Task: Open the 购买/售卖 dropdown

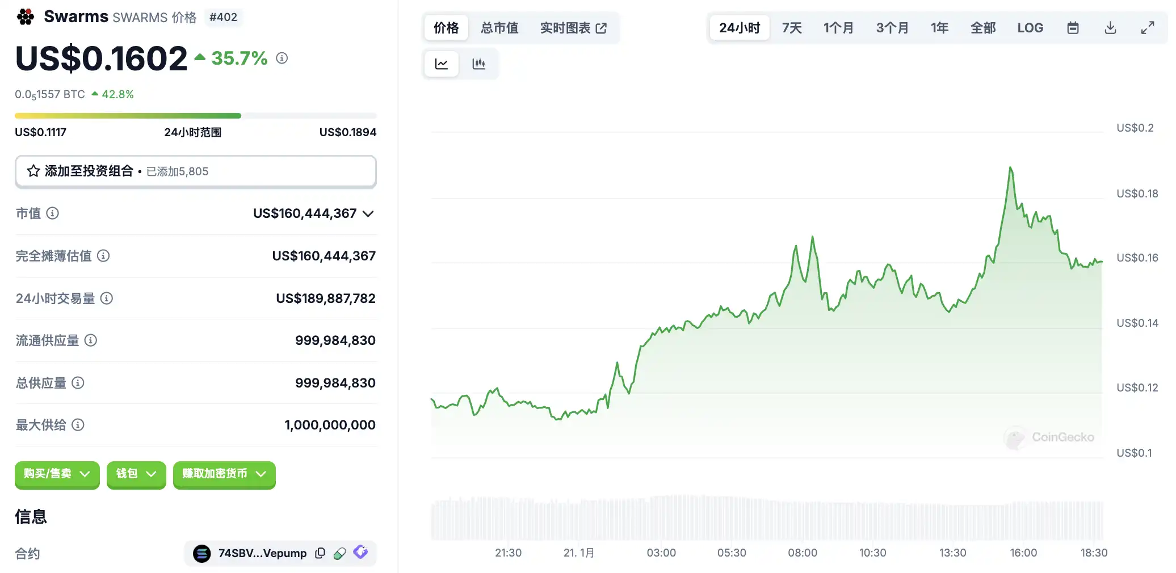Action: coord(57,474)
